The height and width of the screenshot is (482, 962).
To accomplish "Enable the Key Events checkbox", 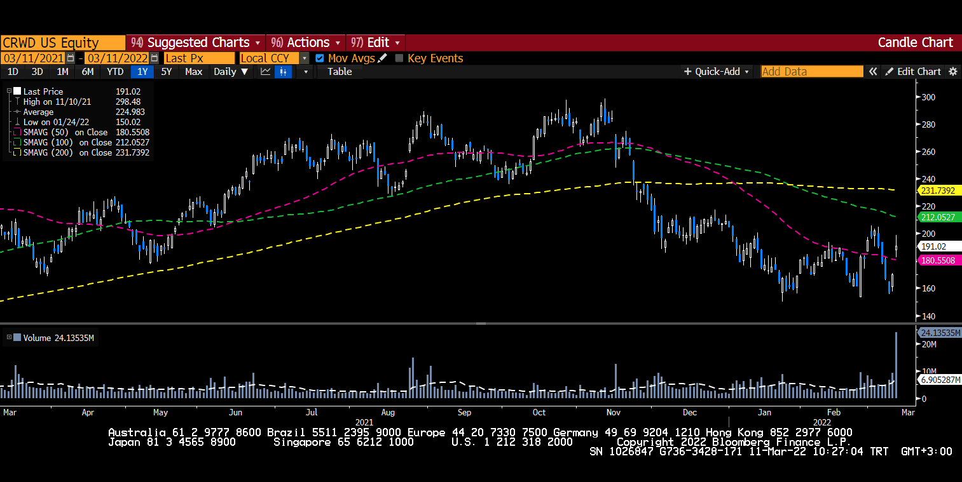I will (399, 58).
